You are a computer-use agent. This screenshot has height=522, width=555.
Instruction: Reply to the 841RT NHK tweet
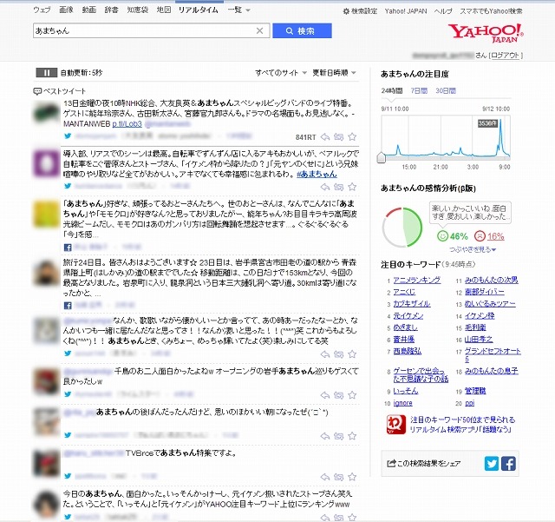(325, 137)
